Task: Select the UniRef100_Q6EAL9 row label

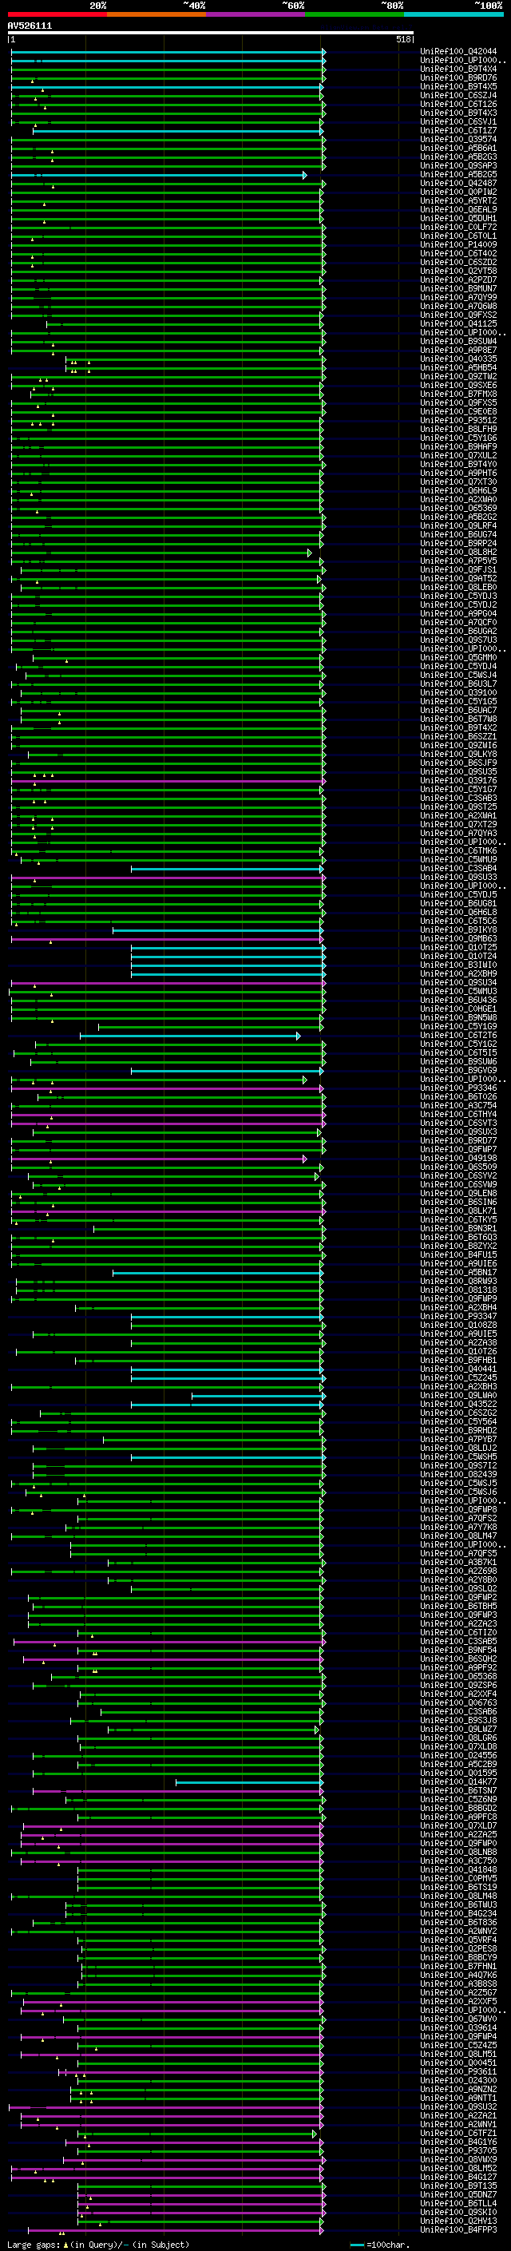Action: click(458, 210)
